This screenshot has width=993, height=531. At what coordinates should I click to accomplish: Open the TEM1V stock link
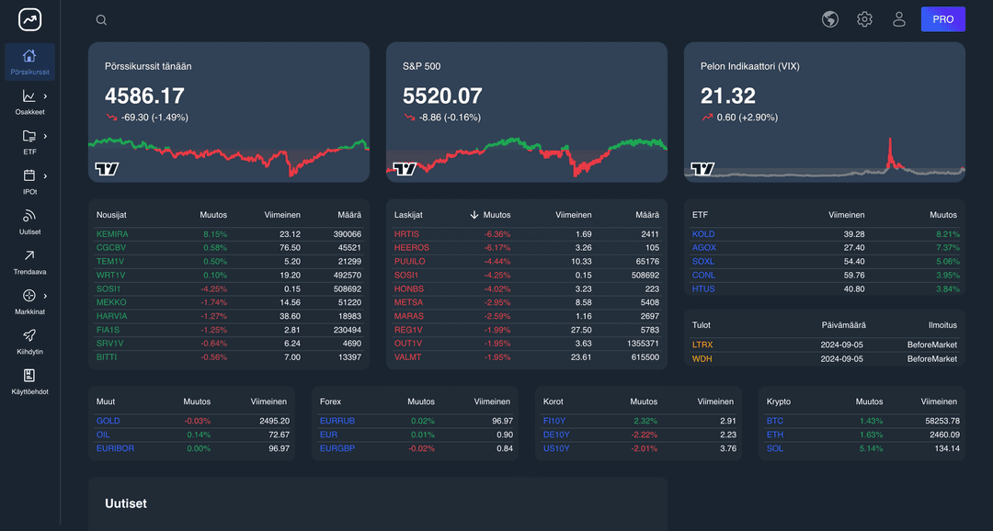point(110,262)
